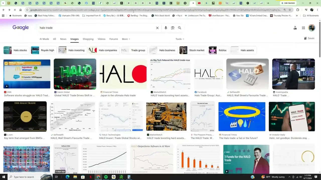This screenshot has width=321, height=180.
Task: Open the excavator image from MarketWatch
Action: tap(166, 116)
